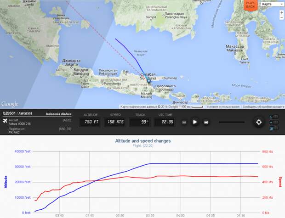Image resolution: width=285 pixels, height=218 pixels.
Task: Click the vertical Speed axis title
Action: 280,182
